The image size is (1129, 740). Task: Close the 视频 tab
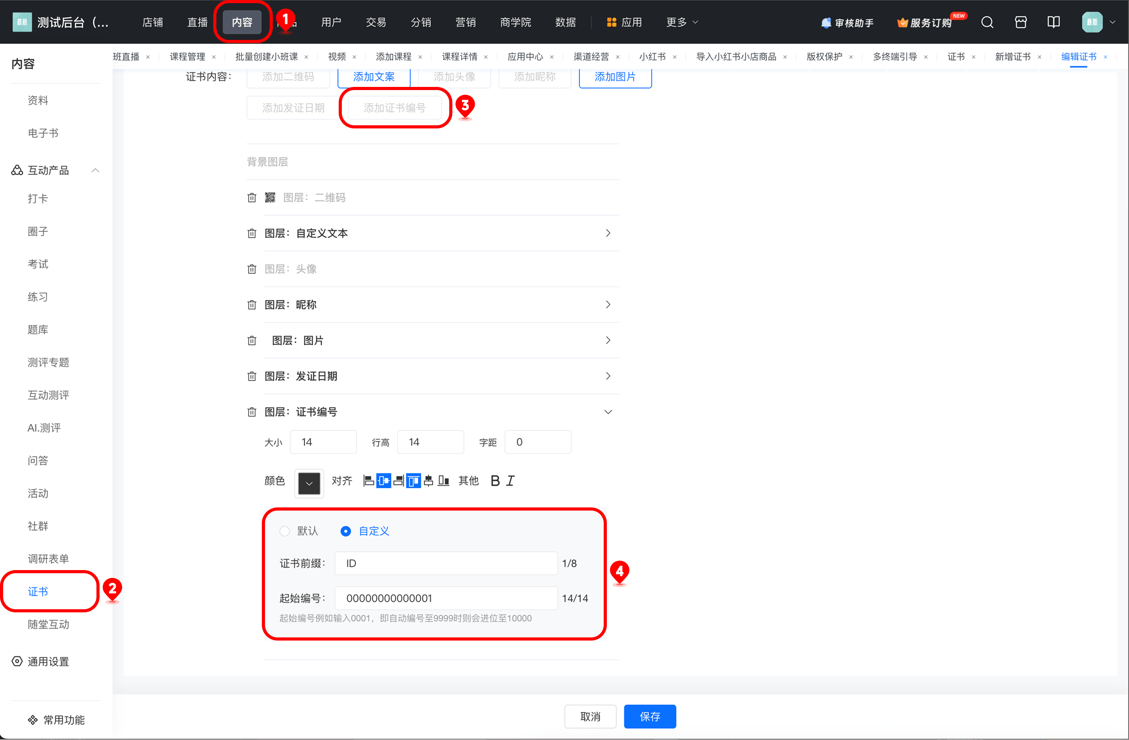[x=354, y=57]
